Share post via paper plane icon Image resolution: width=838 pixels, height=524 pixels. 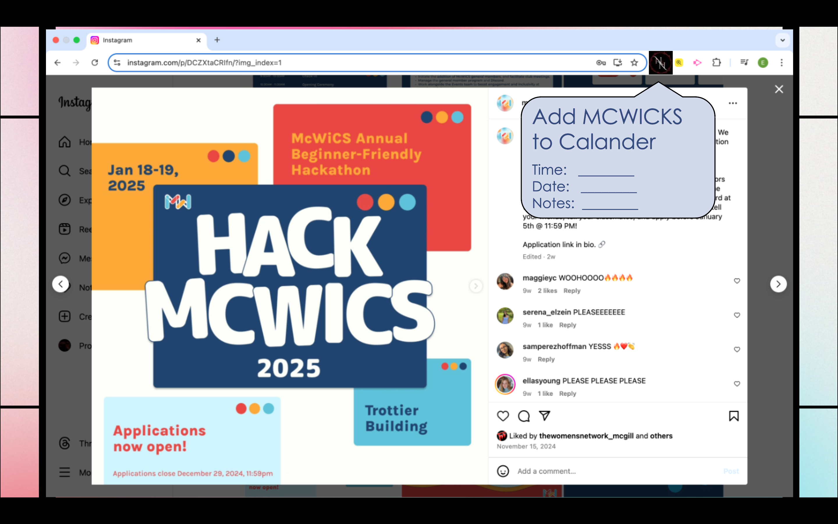544,415
